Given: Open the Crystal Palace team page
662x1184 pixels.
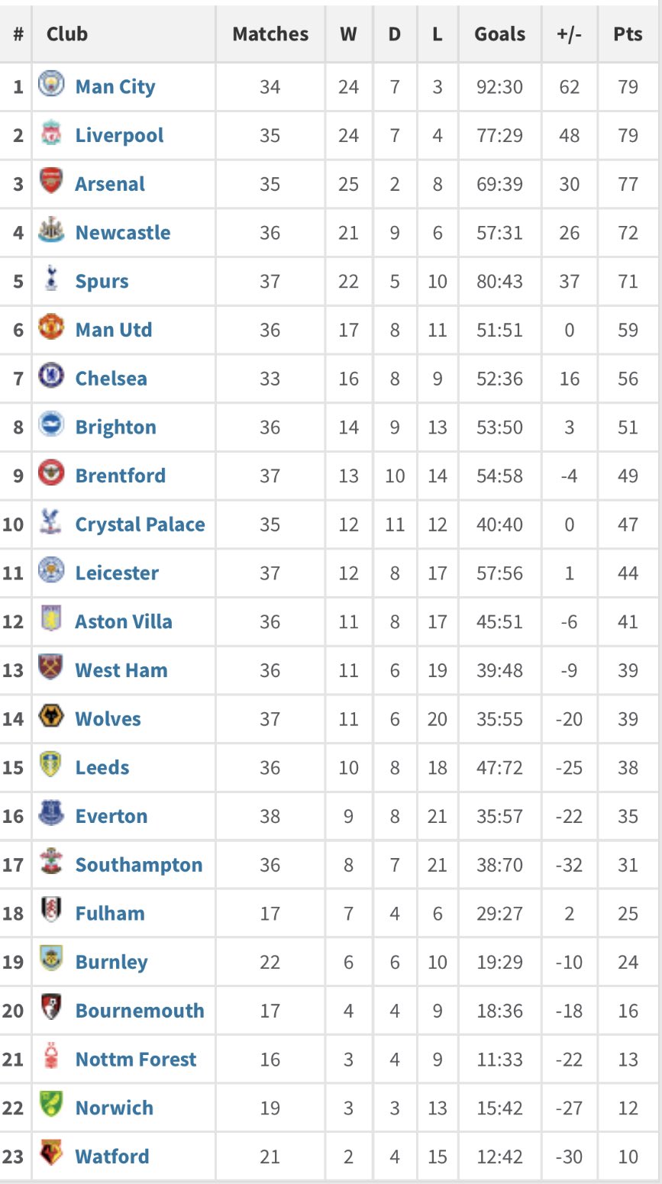Looking at the screenshot, I should (x=140, y=524).
